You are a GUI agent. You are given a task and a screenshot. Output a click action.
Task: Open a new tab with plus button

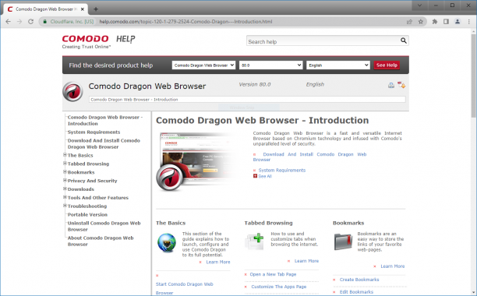coord(96,9)
